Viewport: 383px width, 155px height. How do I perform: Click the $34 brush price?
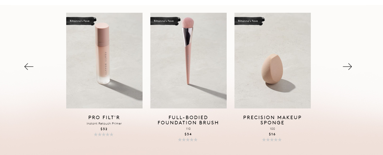pyautogui.click(x=188, y=134)
